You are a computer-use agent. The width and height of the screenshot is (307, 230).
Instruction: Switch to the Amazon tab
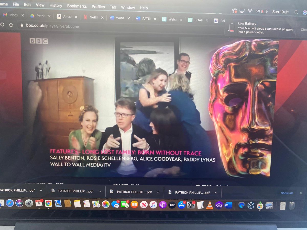[x=67, y=16]
